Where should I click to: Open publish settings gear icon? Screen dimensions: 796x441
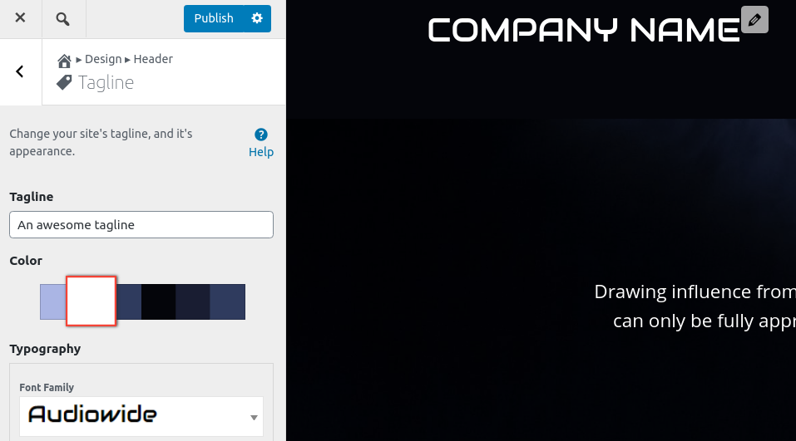point(257,19)
